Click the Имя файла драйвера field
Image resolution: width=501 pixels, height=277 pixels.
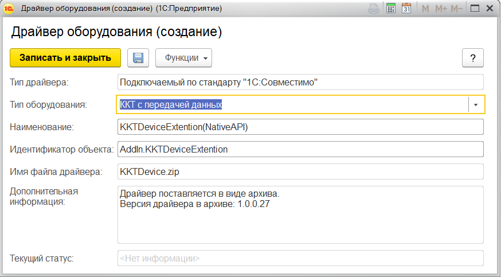(x=300, y=171)
